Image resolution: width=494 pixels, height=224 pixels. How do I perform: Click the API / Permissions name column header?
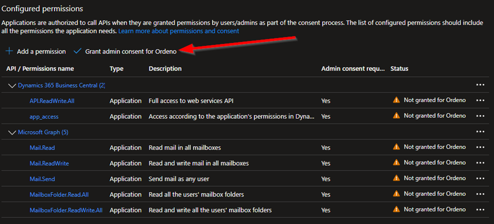40,69
